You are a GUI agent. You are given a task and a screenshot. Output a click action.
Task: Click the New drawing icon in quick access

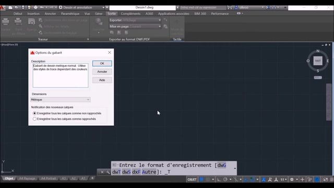(x=10, y=7)
